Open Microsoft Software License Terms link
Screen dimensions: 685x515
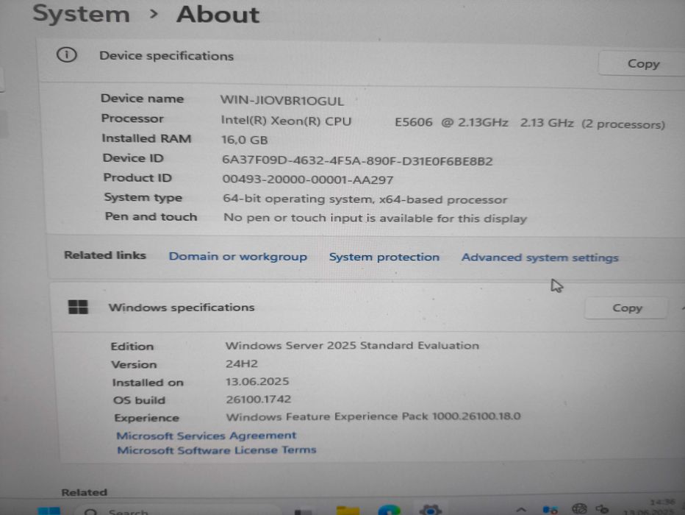tap(216, 450)
